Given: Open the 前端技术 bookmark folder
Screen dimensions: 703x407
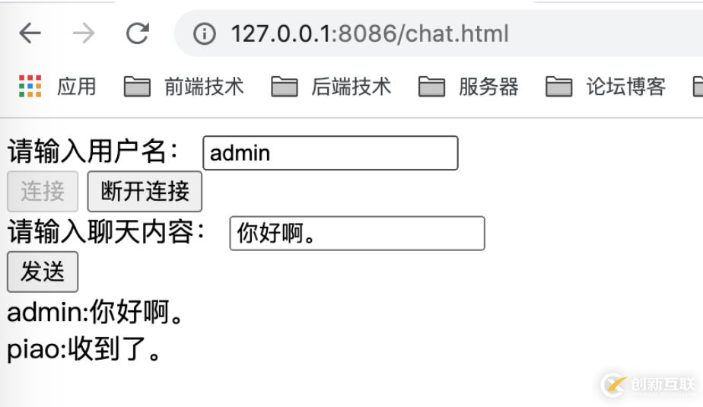Looking at the screenshot, I should [183, 87].
